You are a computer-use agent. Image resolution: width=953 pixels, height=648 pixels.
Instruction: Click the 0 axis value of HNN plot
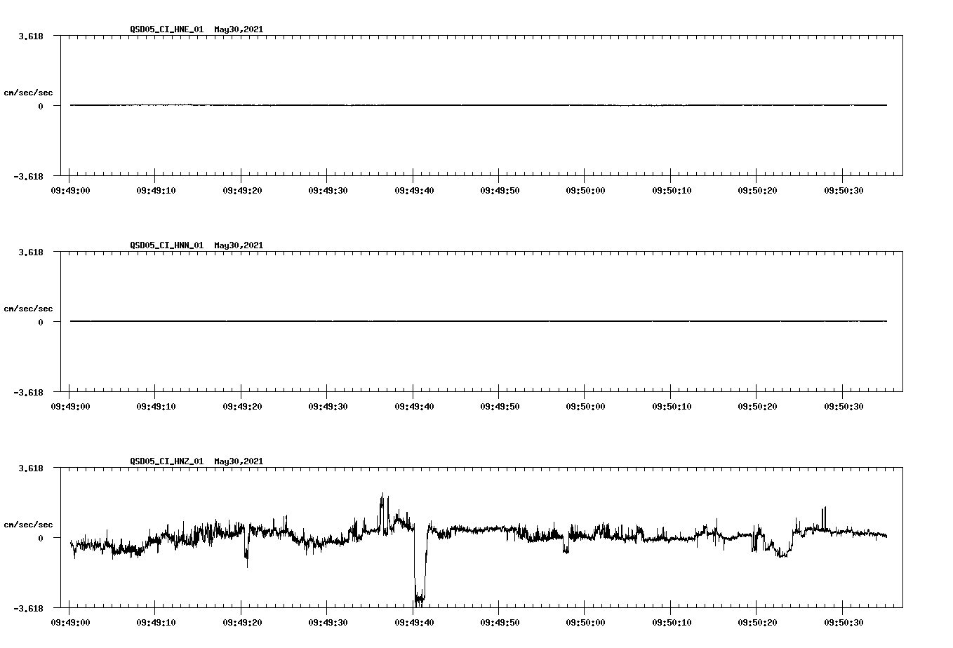(41, 322)
